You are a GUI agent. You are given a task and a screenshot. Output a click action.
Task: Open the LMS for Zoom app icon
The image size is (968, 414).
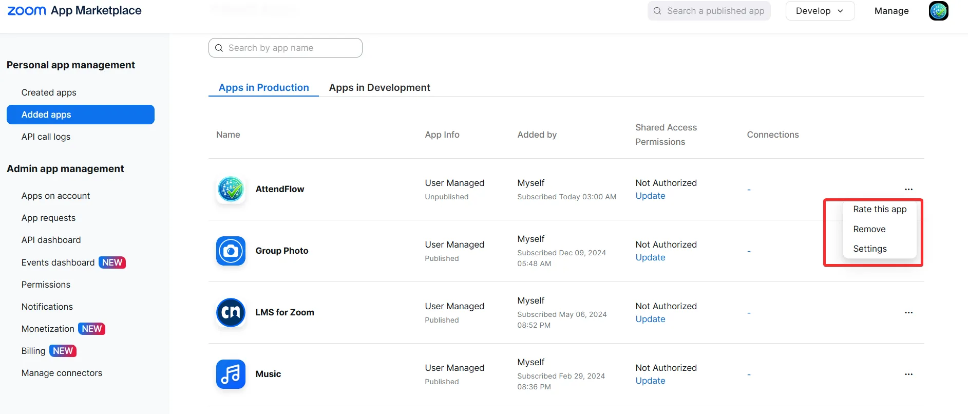pos(231,312)
